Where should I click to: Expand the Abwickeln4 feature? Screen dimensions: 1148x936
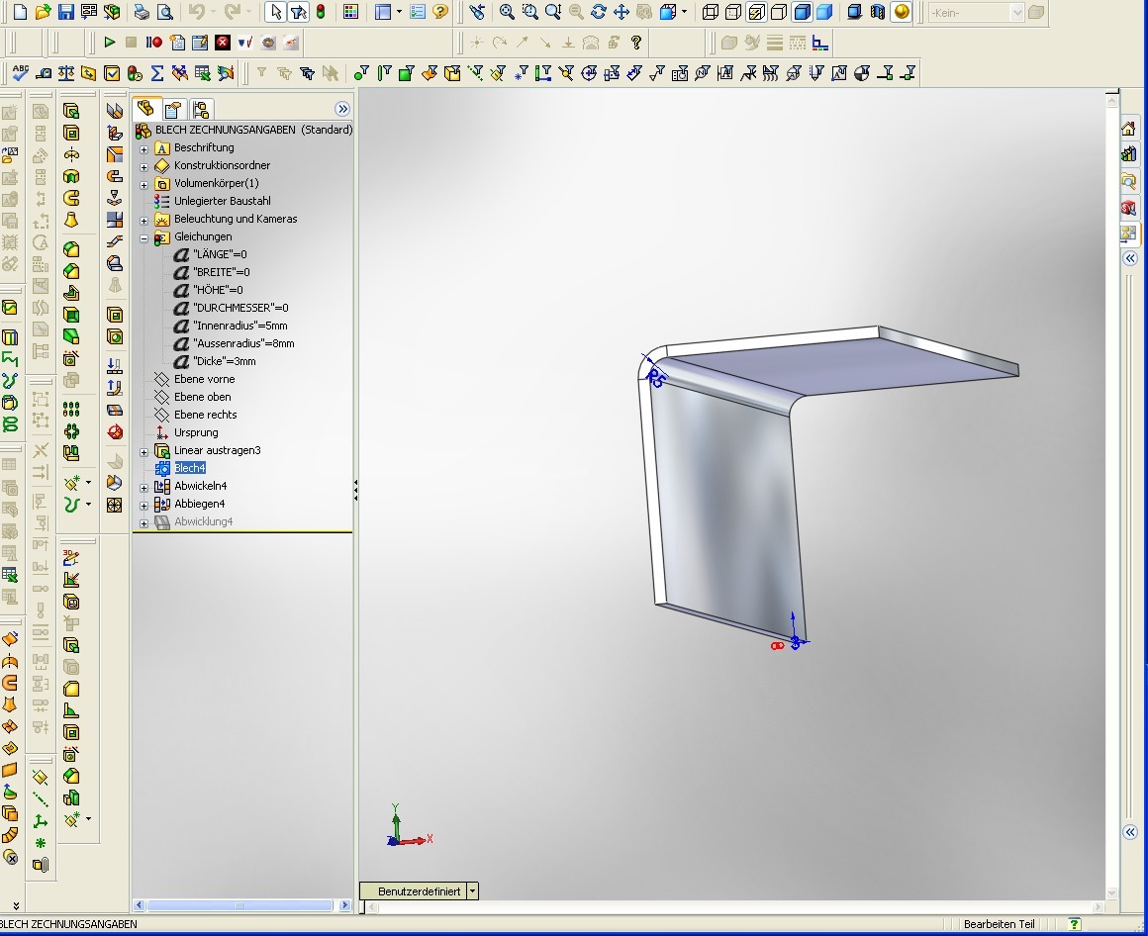[144, 488]
